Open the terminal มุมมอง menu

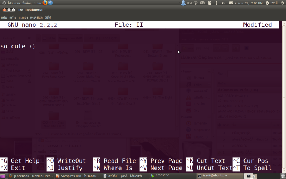click(23, 17)
